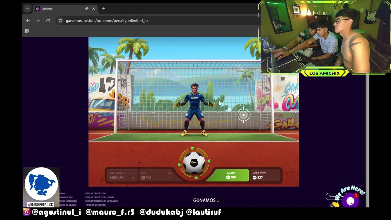Click the @lautiruf handle text
Image resolution: width=391 pixels, height=220 pixels.
pyautogui.click(x=203, y=212)
